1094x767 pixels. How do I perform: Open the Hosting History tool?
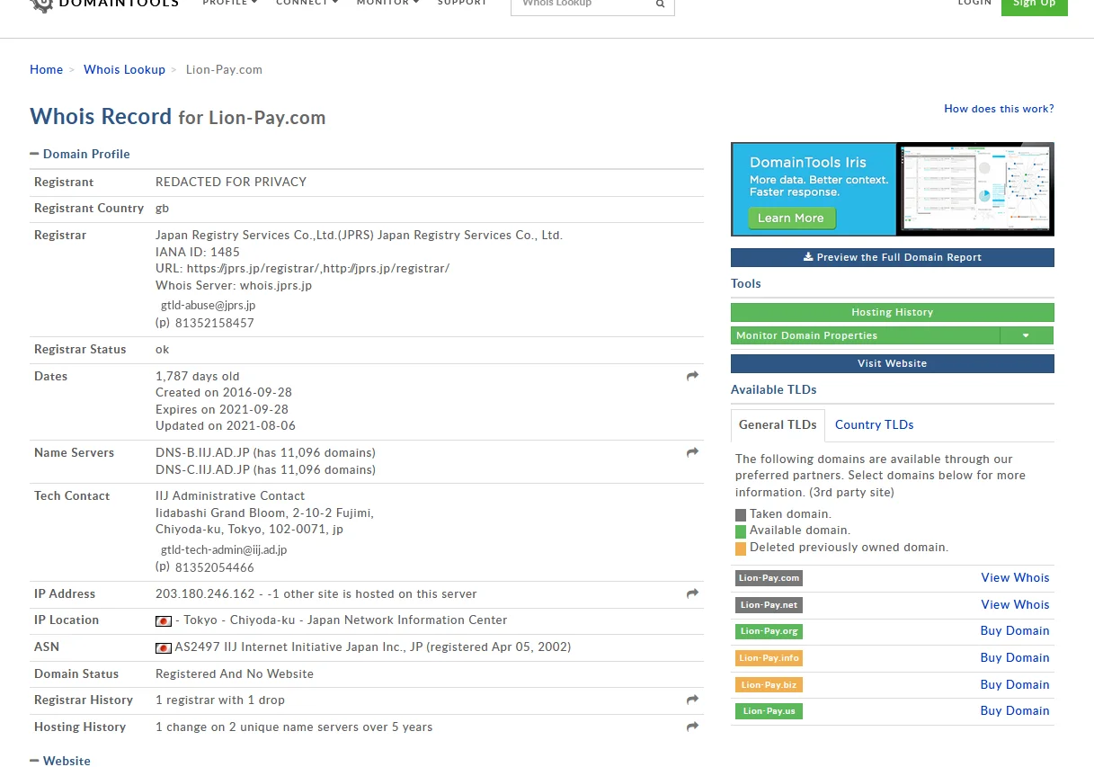pos(893,312)
